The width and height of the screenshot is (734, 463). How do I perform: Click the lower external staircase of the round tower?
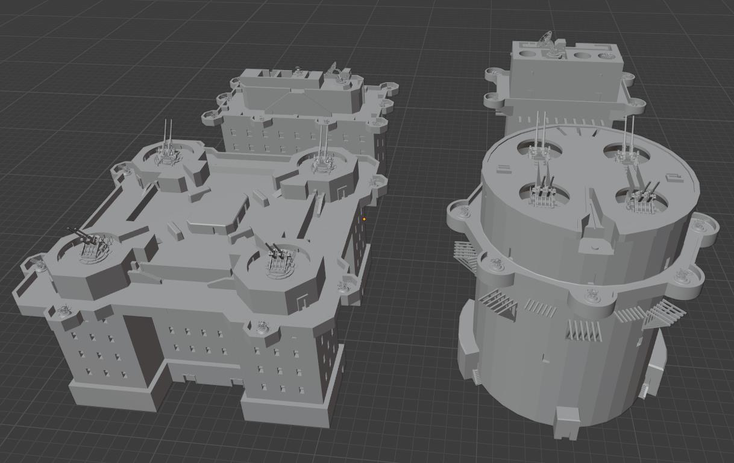click(x=663, y=313)
